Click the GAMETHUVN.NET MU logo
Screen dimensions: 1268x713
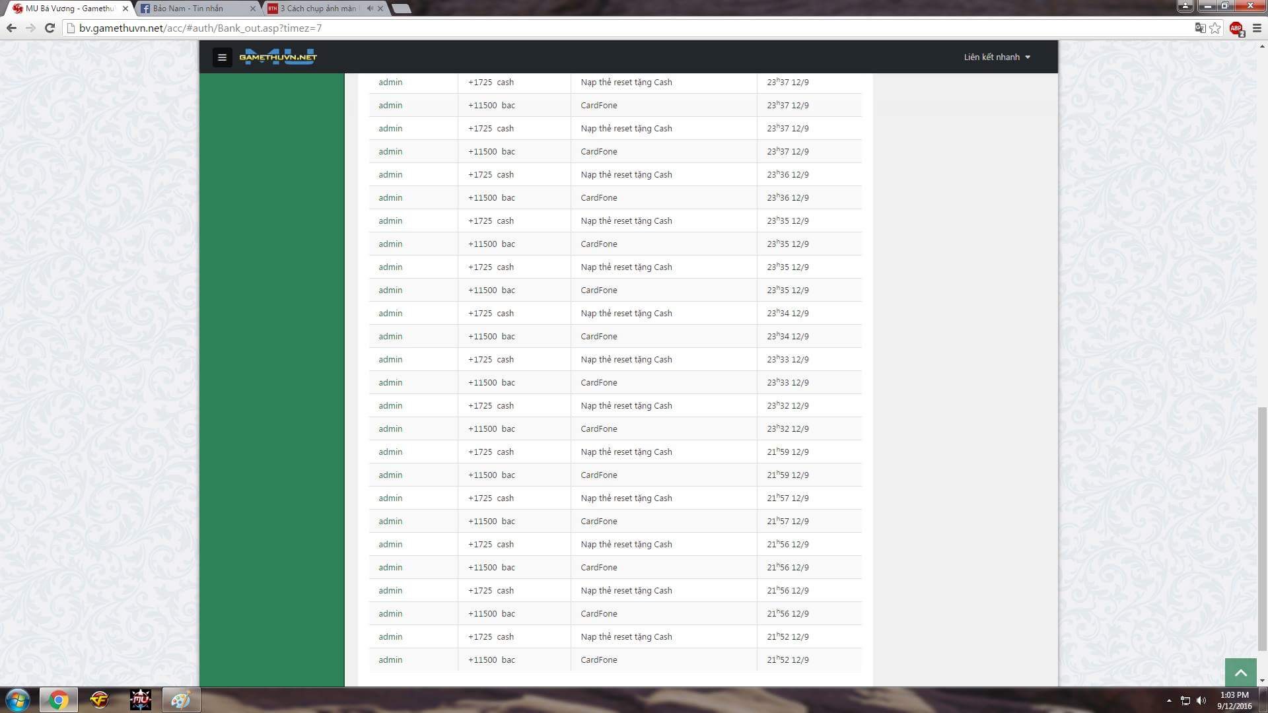[278, 57]
